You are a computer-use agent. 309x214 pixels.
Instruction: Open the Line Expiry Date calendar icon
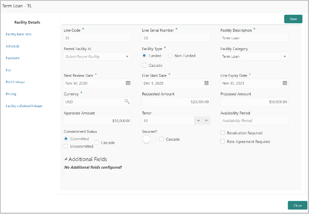(285, 83)
